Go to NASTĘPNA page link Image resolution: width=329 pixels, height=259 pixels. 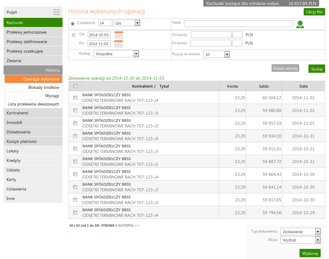tap(128, 225)
